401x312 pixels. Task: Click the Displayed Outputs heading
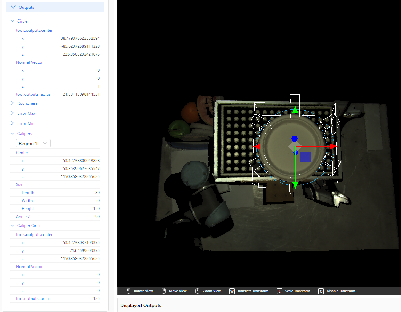(x=141, y=306)
